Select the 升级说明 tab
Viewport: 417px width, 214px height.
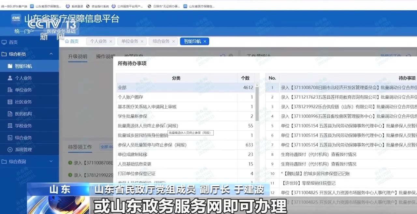[78, 56]
